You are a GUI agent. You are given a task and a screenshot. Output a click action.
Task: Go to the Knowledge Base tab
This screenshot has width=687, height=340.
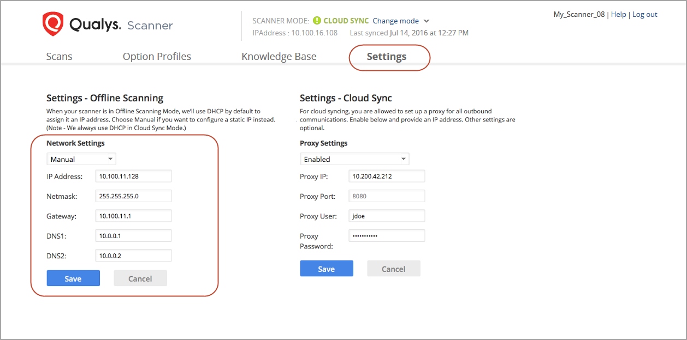[279, 57]
